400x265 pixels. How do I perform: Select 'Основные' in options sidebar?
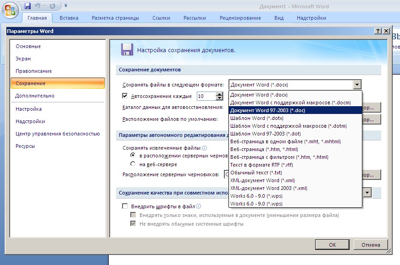(58, 46)
